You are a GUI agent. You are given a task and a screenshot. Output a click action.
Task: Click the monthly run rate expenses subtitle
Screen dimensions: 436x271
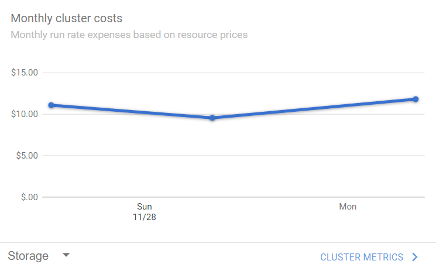point(129,35)
